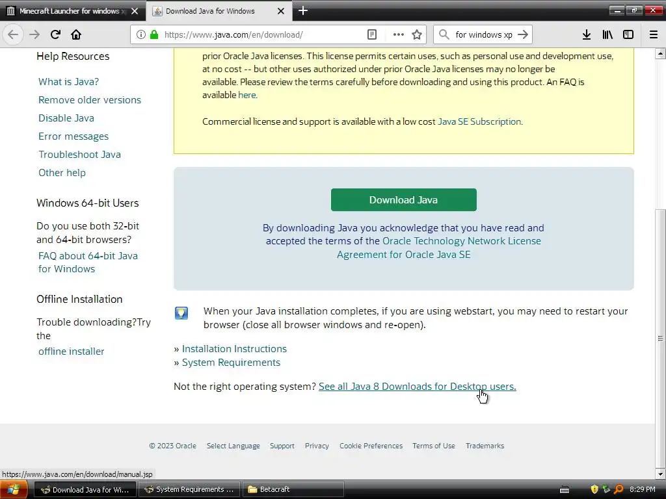Open 'FAQ about 64-bit Java for Windows'
666x499 pixels.
(88, 262)
